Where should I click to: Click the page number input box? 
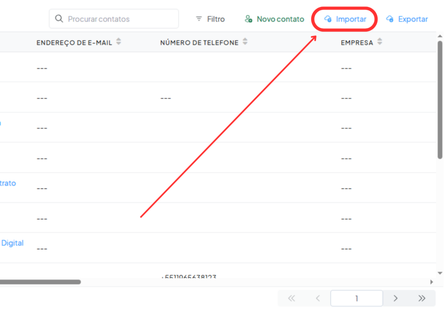(x=357, y=298)
